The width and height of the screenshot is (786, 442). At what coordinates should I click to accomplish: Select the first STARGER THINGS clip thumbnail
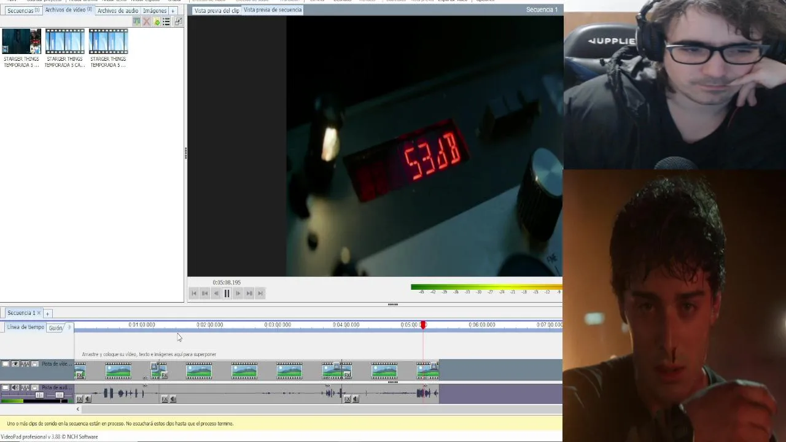21,41
